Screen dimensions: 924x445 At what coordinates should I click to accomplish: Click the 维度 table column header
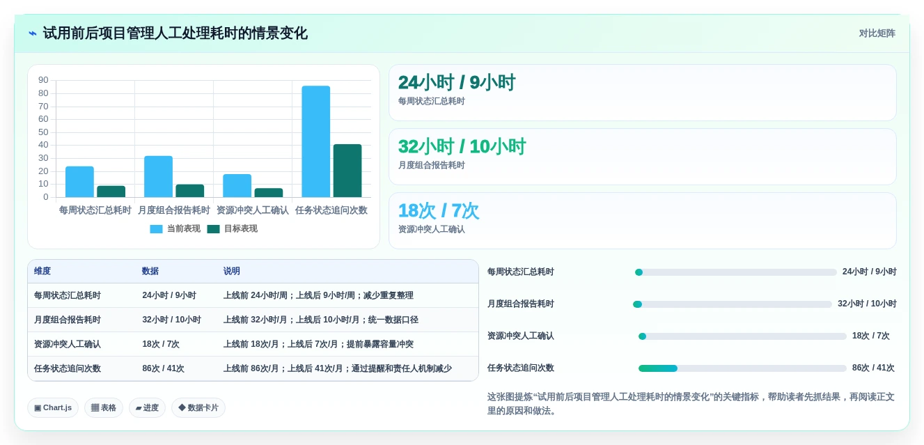[42, 271]
